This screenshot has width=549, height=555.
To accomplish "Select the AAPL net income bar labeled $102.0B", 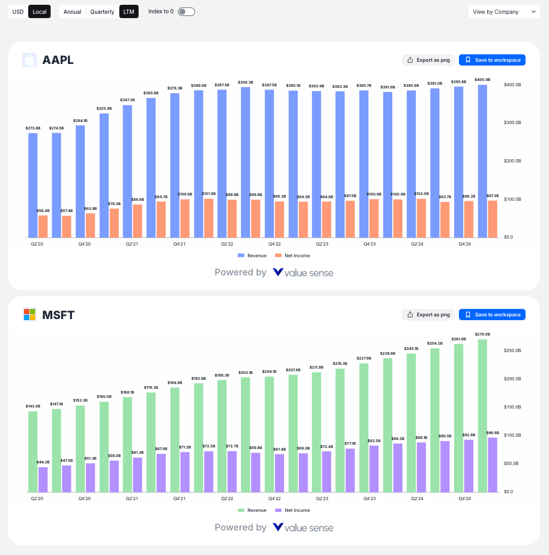I will [x=421, y=218].
